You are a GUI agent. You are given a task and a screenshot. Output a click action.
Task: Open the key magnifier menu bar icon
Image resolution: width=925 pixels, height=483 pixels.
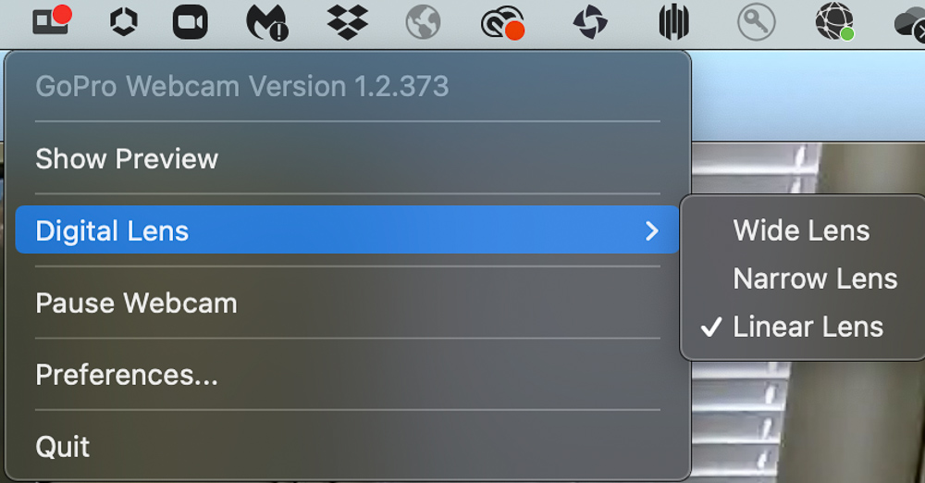(757, 22)
